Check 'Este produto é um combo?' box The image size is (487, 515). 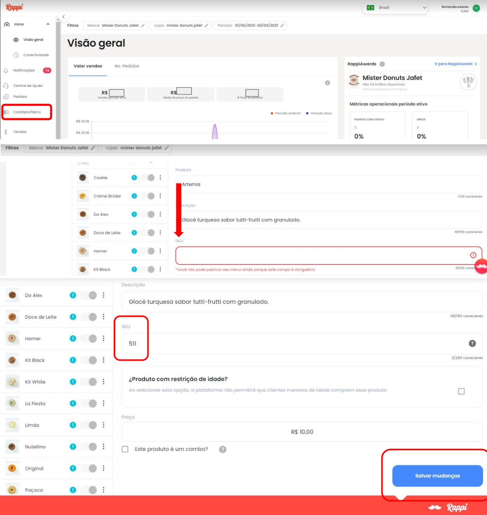click(125, 449)
